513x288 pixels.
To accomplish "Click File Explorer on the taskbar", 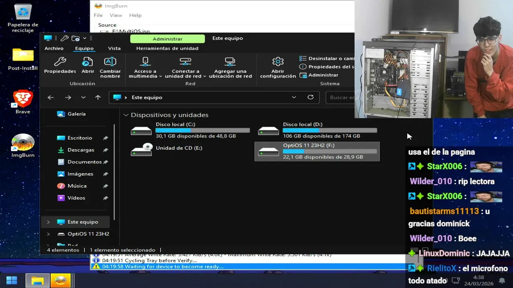I will [37, 280].
